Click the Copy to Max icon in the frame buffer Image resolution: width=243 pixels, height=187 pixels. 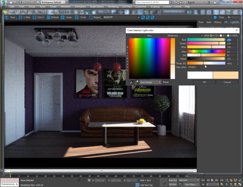[20, 17]
